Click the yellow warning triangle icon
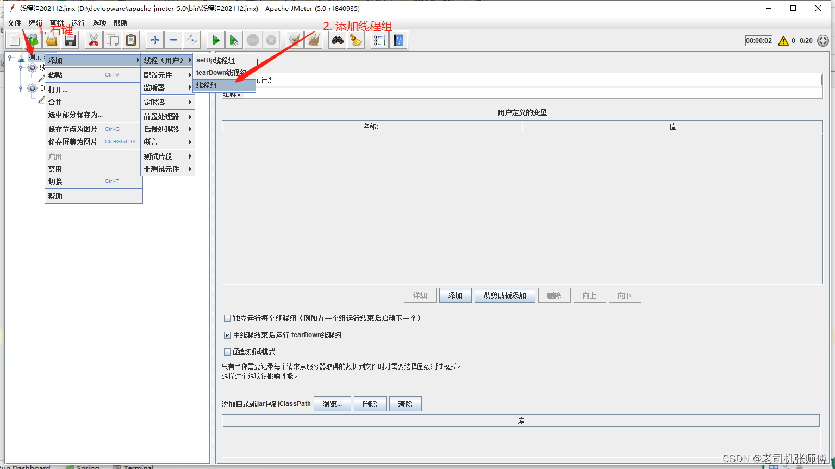 (783, 41)
